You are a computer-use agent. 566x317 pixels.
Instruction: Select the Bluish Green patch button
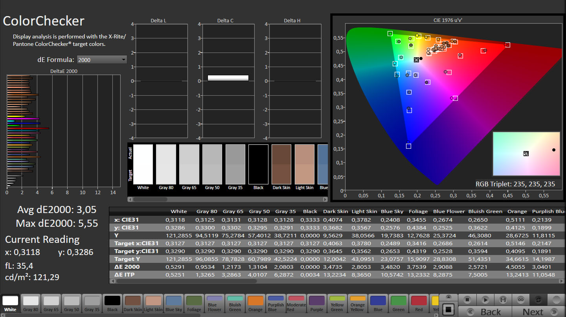[235, 304]
